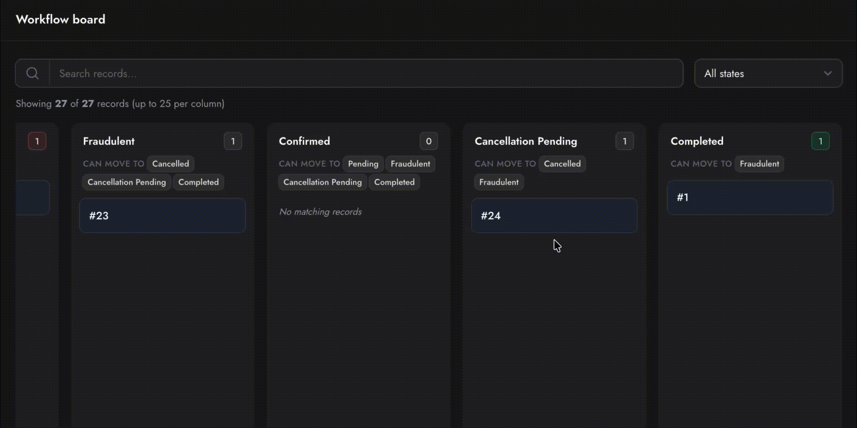The width and height of the screenshot is (857, 428).
Task: Click Cancellation Pending chip in Confirmed column
Action: point(322,182)
